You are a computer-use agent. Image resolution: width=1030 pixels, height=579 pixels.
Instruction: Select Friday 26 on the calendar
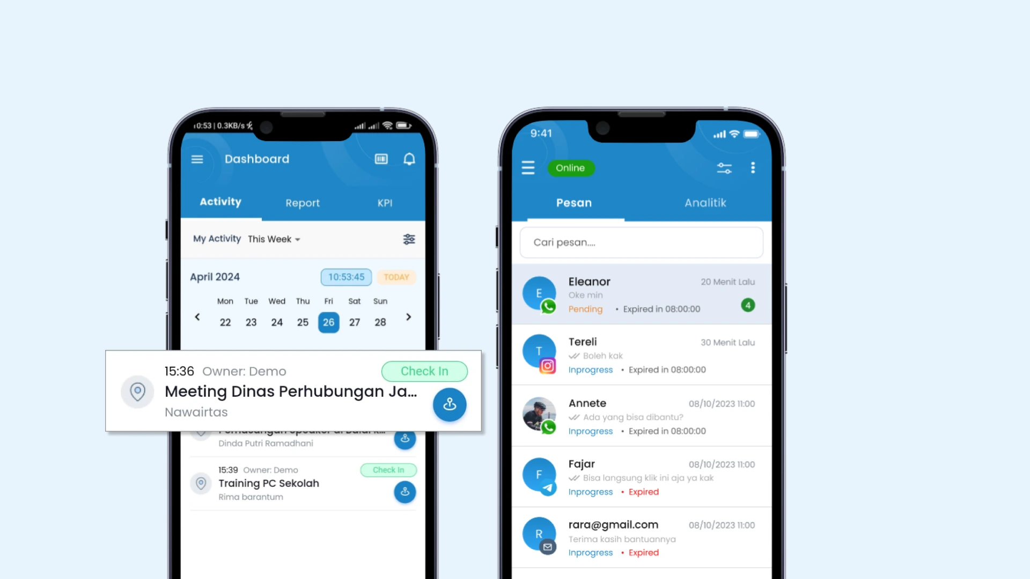329,322
